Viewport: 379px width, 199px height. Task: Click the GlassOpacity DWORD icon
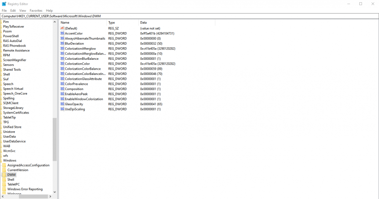[62, 104]
